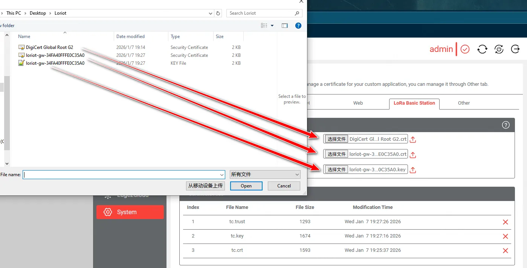Delete the tc.trust certificate entry

506,222
